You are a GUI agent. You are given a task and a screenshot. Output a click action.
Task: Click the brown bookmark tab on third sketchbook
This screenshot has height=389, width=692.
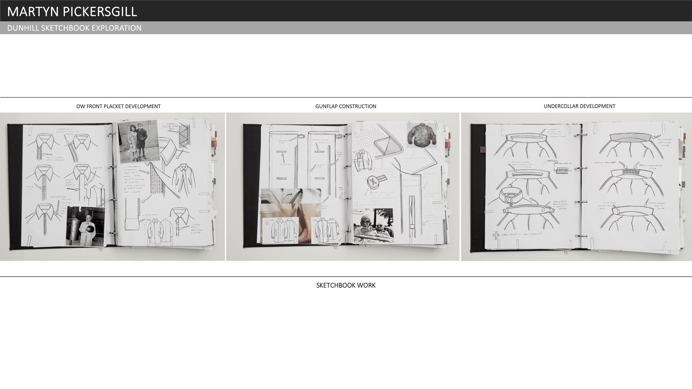(482, 150)
